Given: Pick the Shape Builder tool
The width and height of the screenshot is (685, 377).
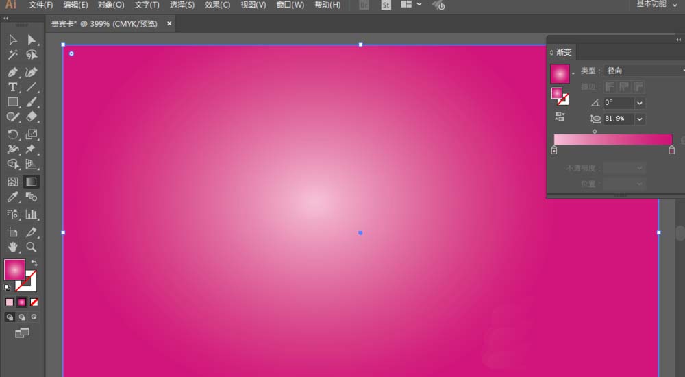Looking at the screenshot, I should click(x=12, y=164).
